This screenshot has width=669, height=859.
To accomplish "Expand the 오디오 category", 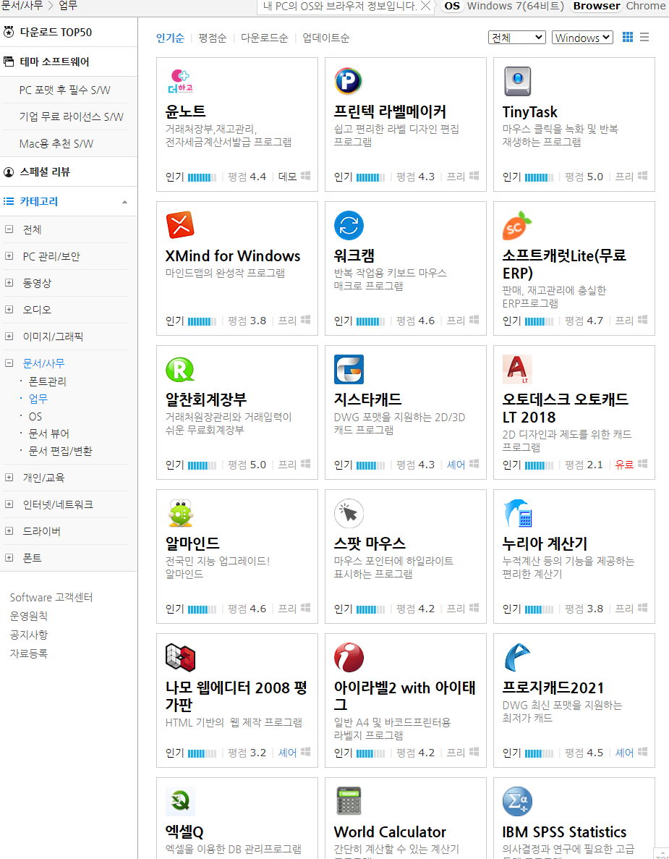I will [9, 310].
